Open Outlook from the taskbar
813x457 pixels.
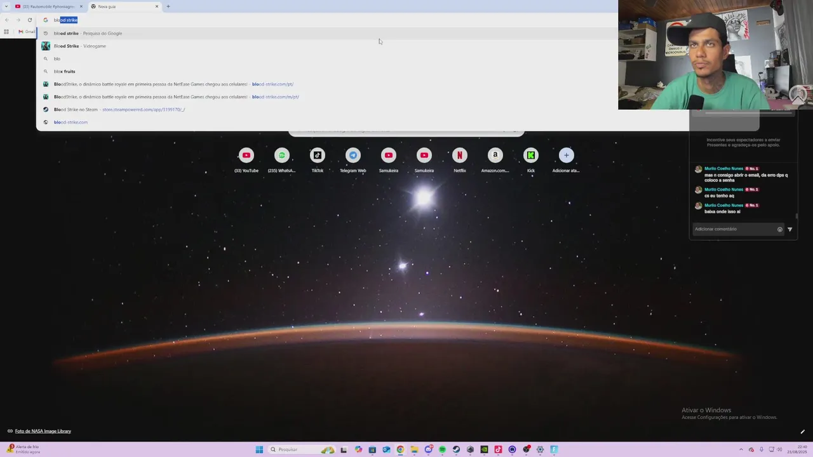pyautogui.click(x=386, y=449)
